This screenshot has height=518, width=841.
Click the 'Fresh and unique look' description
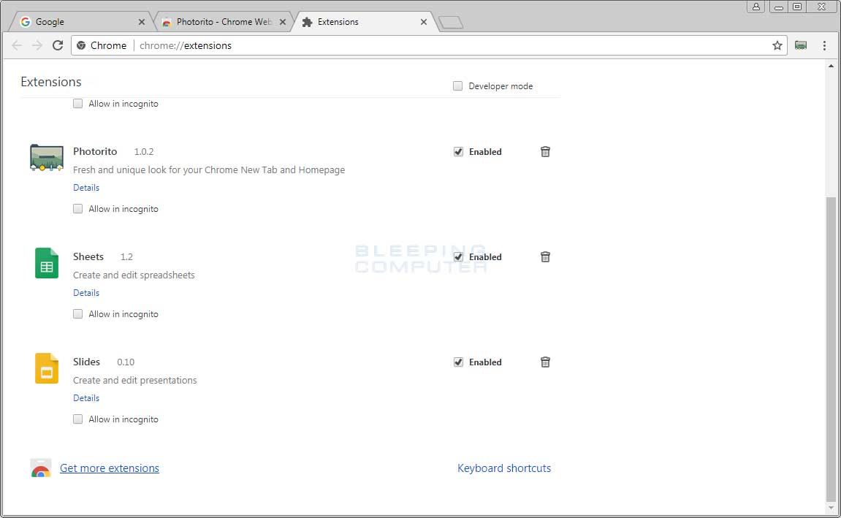click(x=209, y=170)
